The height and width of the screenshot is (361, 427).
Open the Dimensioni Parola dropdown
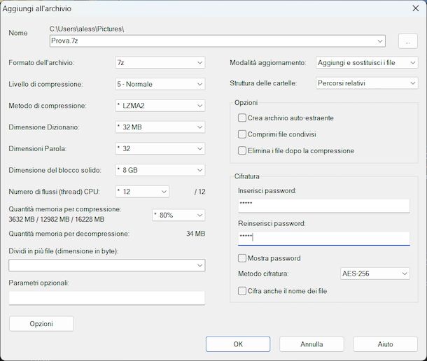(x=160, y=149)
